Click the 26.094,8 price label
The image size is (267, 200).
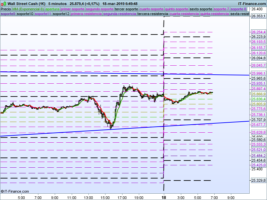coord(258,58)
